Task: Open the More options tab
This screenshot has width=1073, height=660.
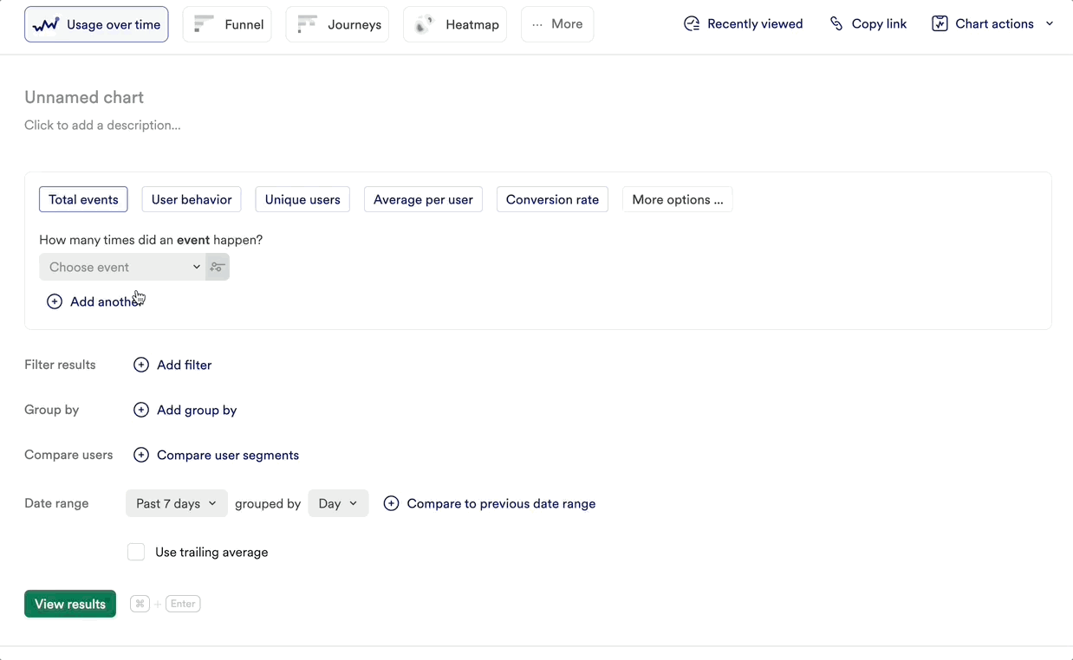Action: click(677, 199)
